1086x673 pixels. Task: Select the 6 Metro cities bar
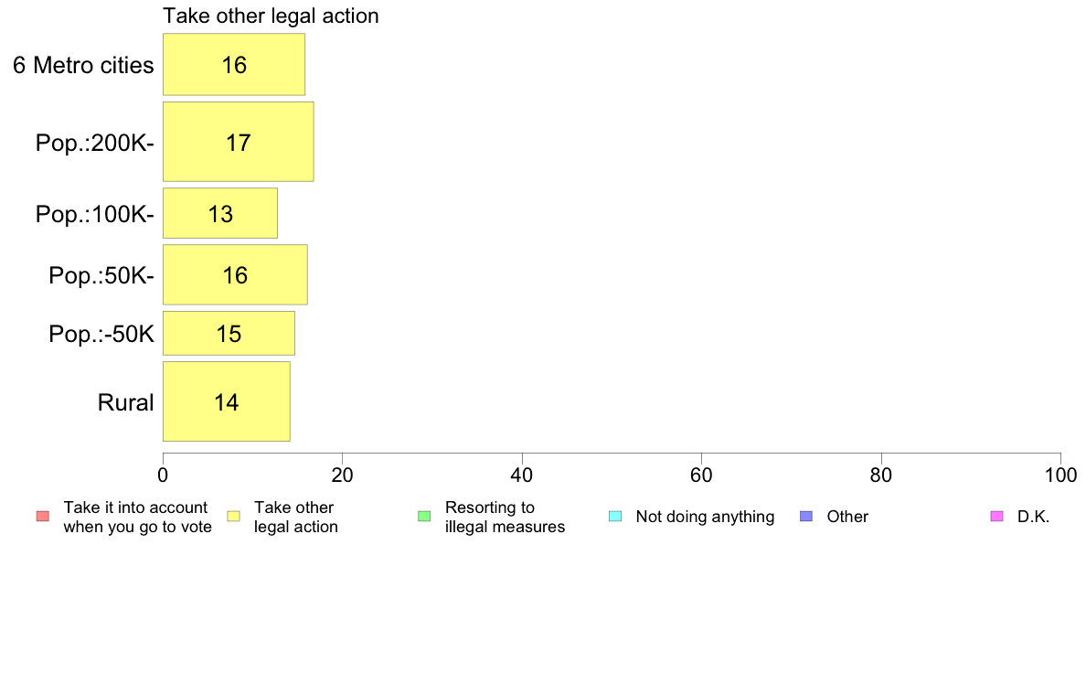point(234,64)
